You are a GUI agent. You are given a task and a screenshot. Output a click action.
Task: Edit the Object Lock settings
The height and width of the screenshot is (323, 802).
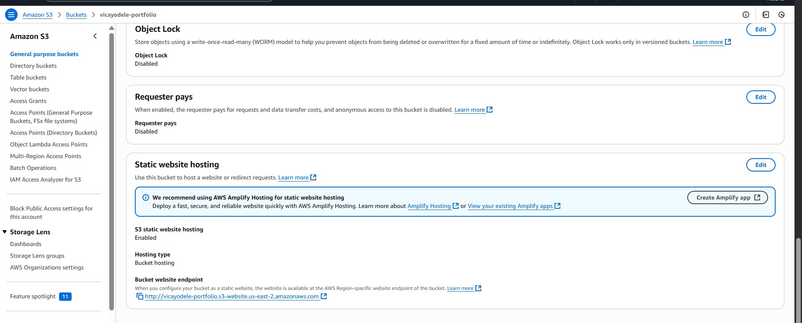[761, 29]
